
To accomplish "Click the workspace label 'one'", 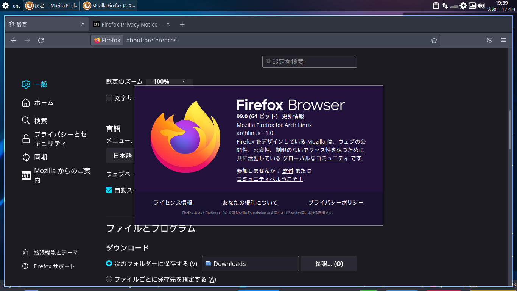I will (17, 6).
